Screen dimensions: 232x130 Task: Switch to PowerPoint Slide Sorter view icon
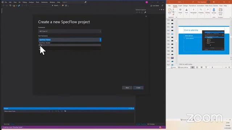pos(197,68)
